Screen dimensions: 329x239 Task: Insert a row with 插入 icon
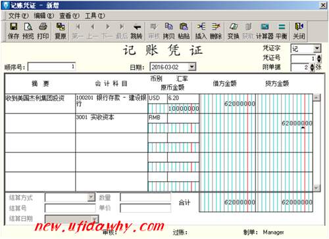(x=201, y=31)
